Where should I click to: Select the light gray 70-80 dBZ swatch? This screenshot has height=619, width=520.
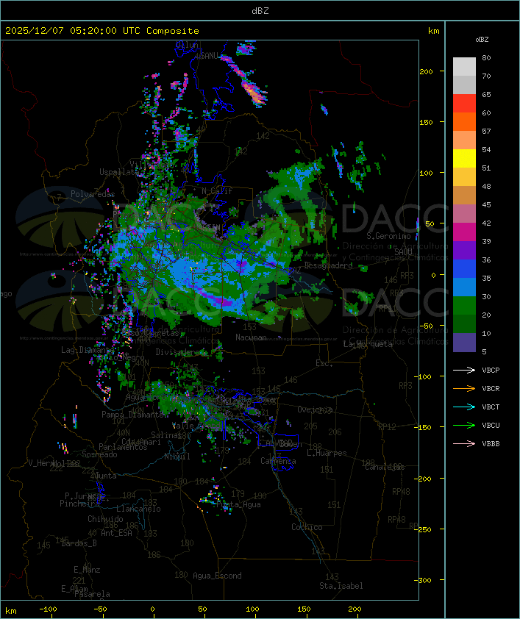[464, 66]
